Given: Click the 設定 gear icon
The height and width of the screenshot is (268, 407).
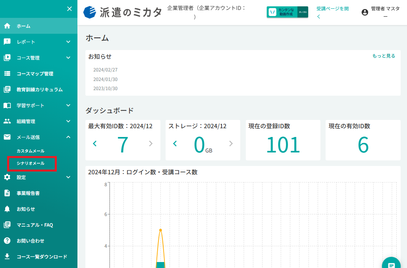Looking at the screenshot, I should point(7,177).
